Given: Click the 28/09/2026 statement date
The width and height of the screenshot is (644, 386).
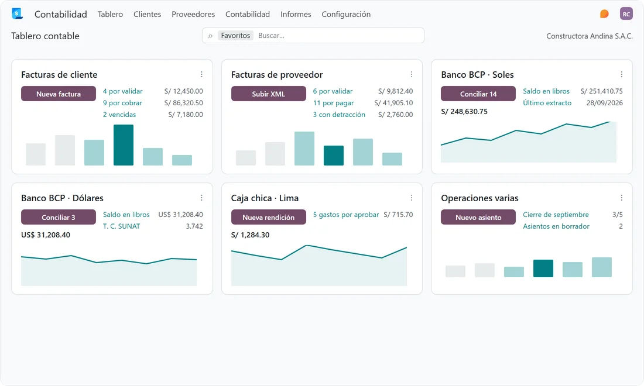Looking at the screenshot, I should click(x=605, y=102).
